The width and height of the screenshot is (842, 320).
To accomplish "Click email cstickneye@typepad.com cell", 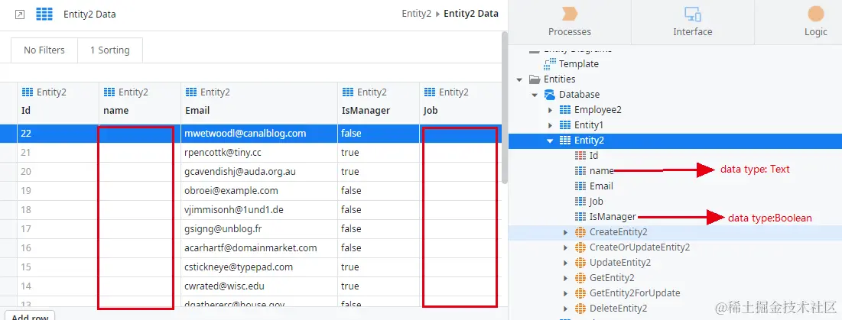I will tap(259, 267).
